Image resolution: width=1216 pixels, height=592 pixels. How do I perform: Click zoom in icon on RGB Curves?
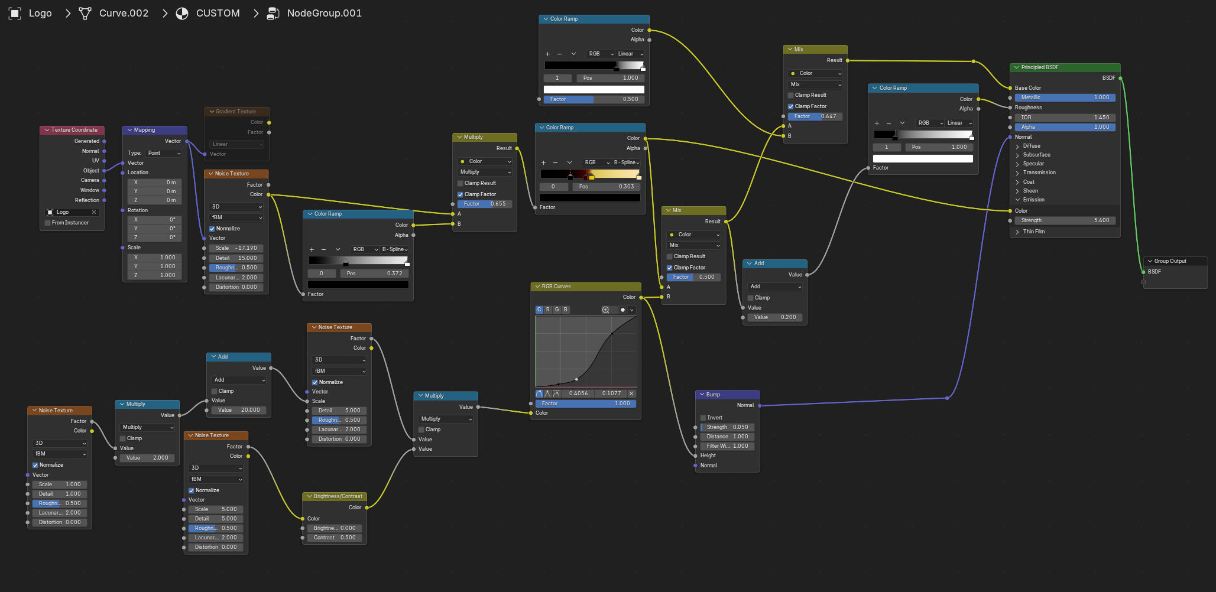[x=605, y=310]
